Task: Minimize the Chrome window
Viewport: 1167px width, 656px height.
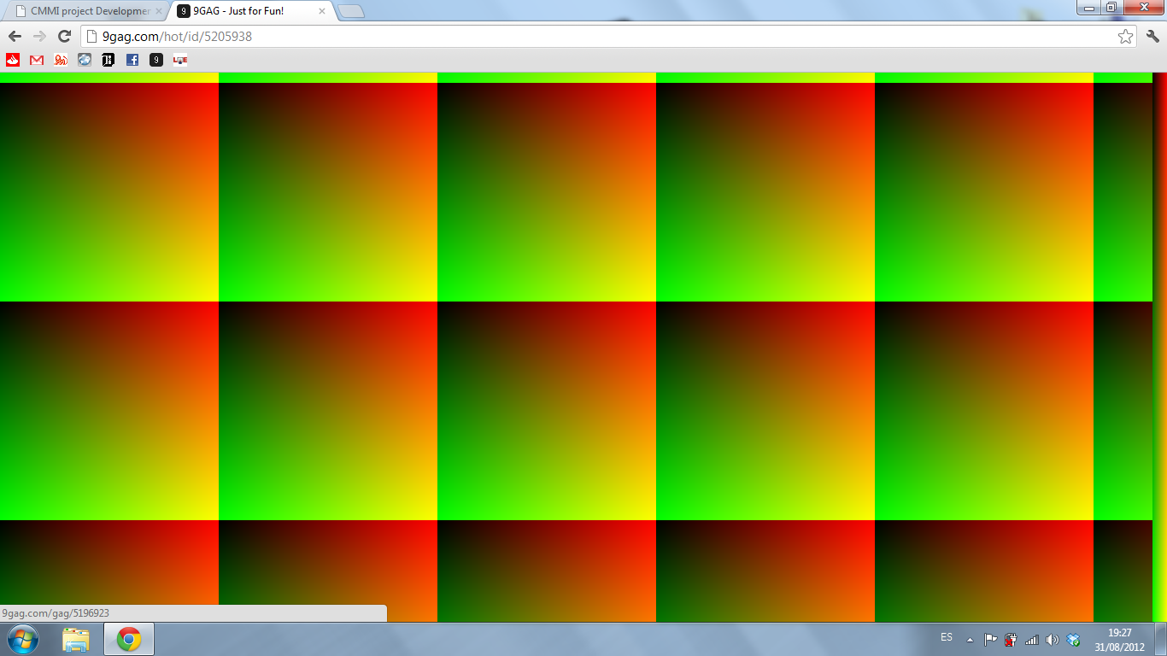Action: (x=1088, y=7)
